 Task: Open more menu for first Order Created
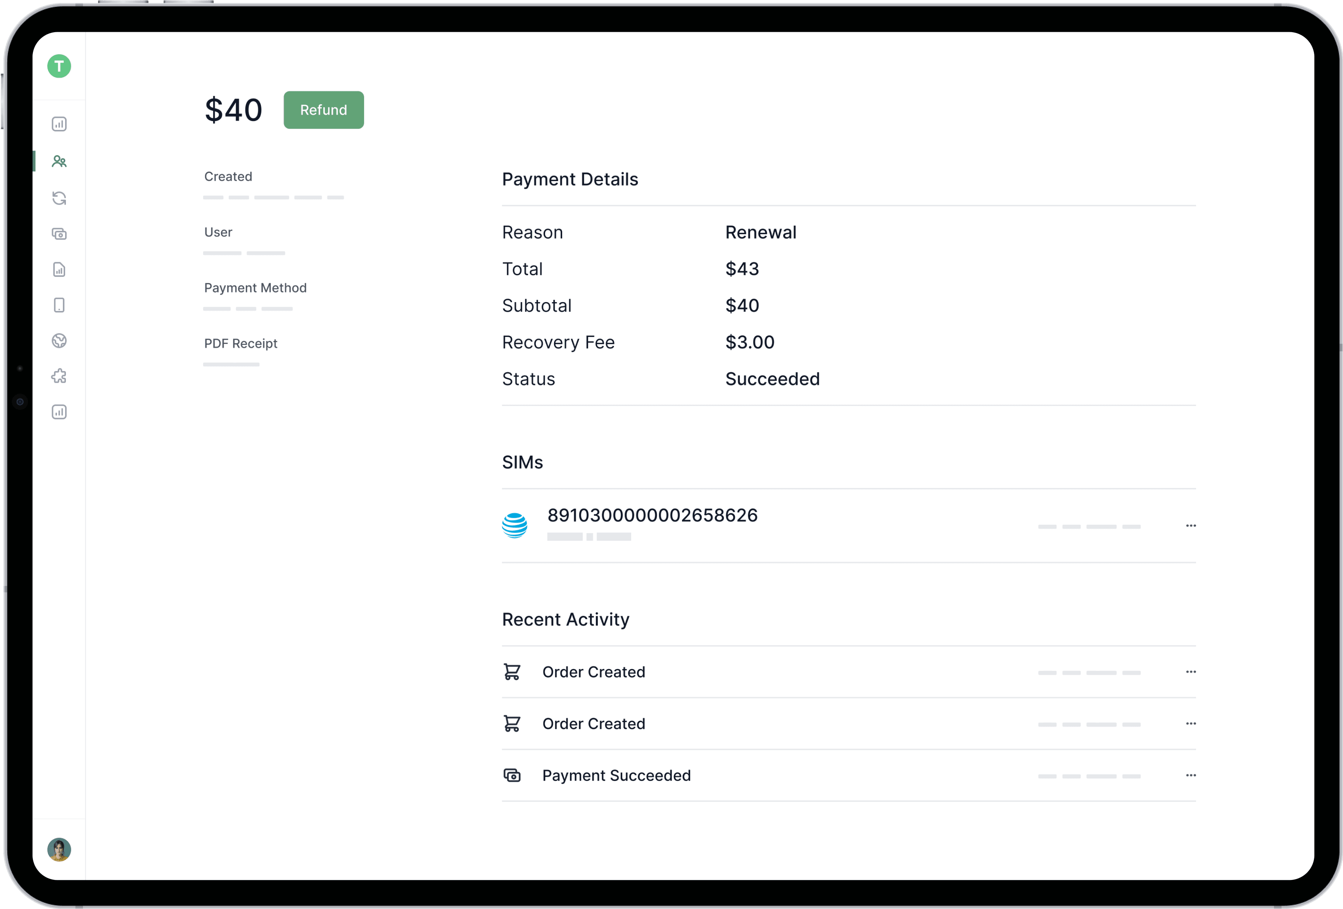coord(1190,672)
